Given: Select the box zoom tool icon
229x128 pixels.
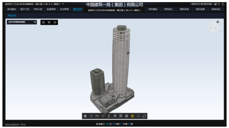Looking at the screenshot, I should coord(91,116).
